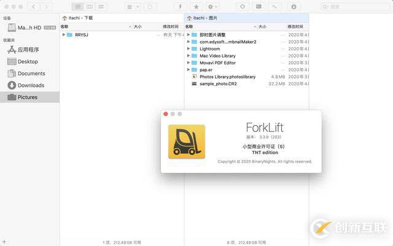Screen dimensions: 393x246
Task: Switch to list view in toolbar
Action: tap(78, 7)
